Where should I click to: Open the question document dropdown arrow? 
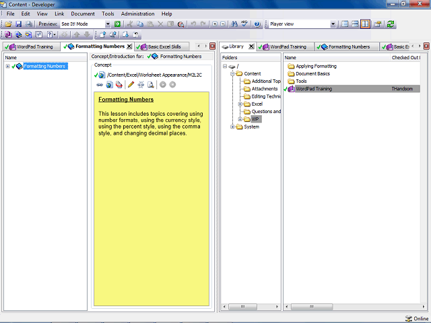coord(55,34)
